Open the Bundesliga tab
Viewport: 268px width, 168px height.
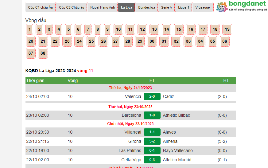tap(146, 7)
